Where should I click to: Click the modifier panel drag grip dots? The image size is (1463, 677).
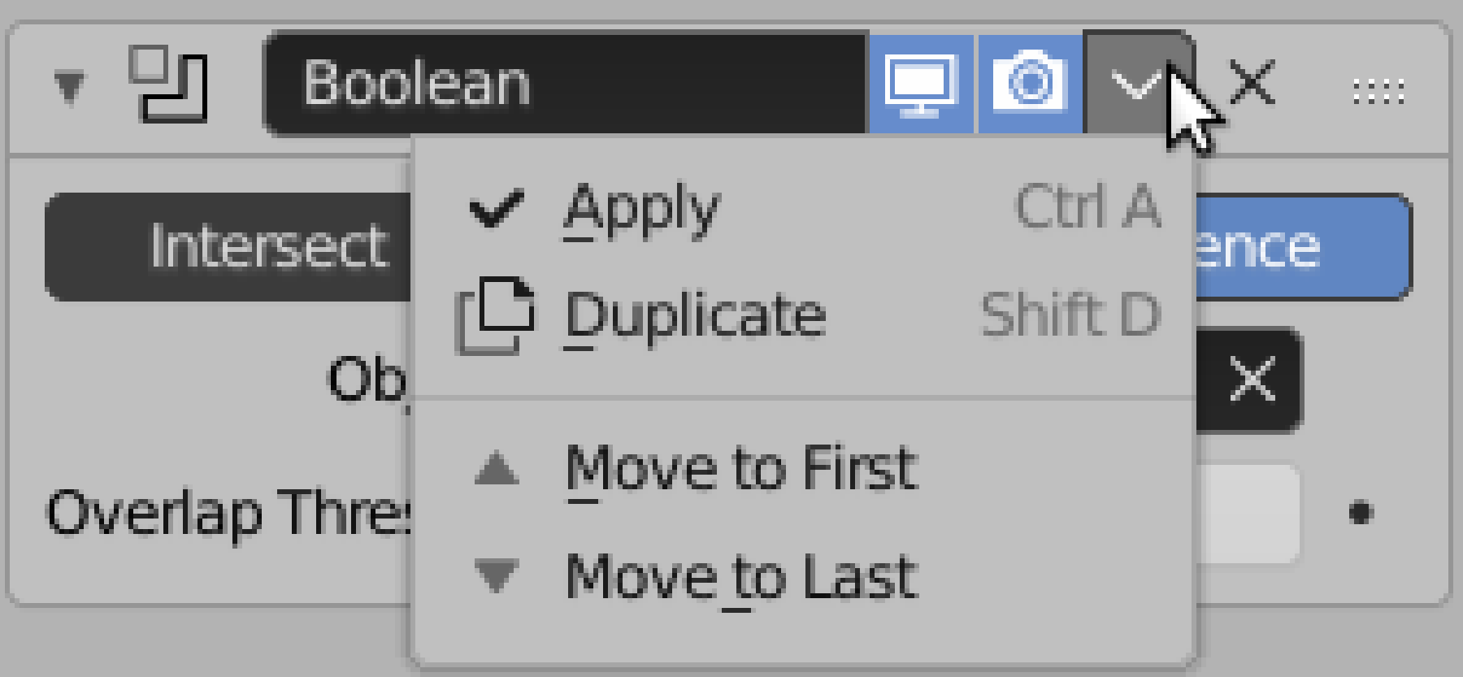[1378, 91]
